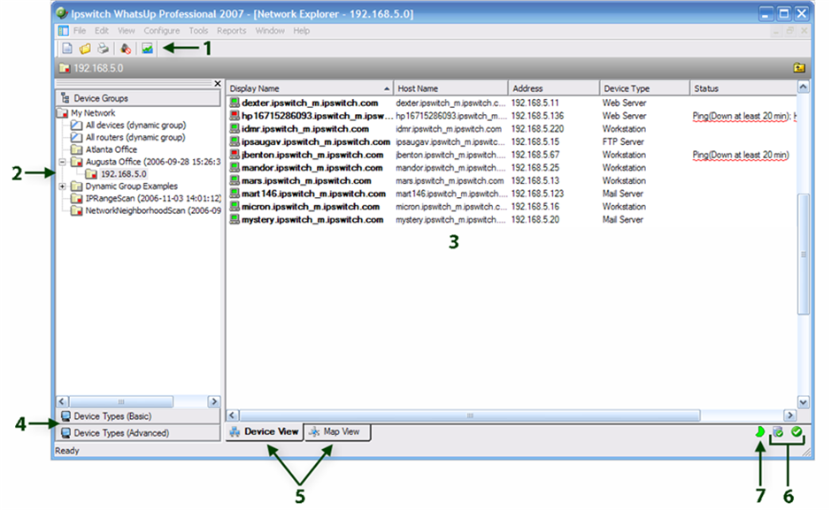
Task: Open the View menu
Action: (127, 31)
